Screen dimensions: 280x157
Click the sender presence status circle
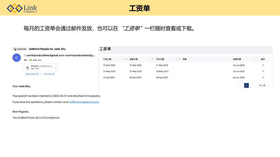pos(25,55)
